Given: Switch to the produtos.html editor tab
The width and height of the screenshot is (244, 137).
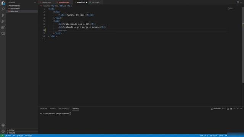Looking at the screenshot, I should (x=64, y=2).
